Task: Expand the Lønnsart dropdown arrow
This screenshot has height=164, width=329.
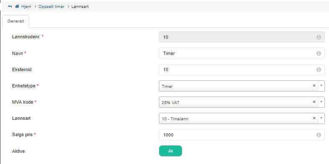Action: 321,118
